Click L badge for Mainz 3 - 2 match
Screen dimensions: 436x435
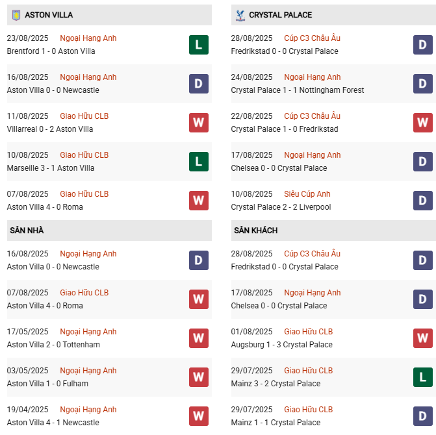pos(422,377)
